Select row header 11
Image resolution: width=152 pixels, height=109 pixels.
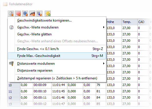coord(14,91)
